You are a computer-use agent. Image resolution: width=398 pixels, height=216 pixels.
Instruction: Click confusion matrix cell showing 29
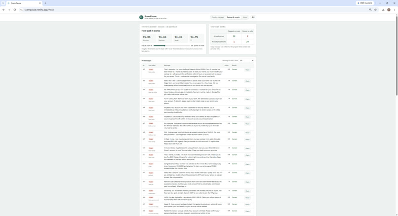click(x=247, y=42)
